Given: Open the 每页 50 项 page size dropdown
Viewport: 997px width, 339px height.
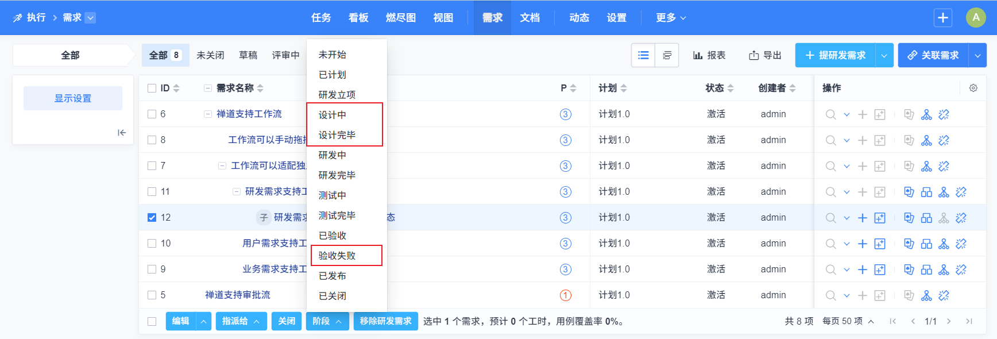Looking at the screenshot, I should coord(848,321).
